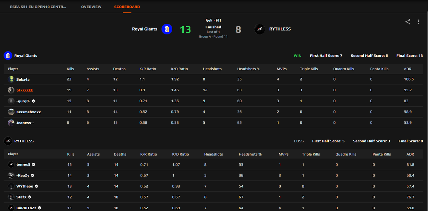This screenshot has width=428, height=211.
Task: Sort Royal Giants table by MVPs
Action: [281, 69]
